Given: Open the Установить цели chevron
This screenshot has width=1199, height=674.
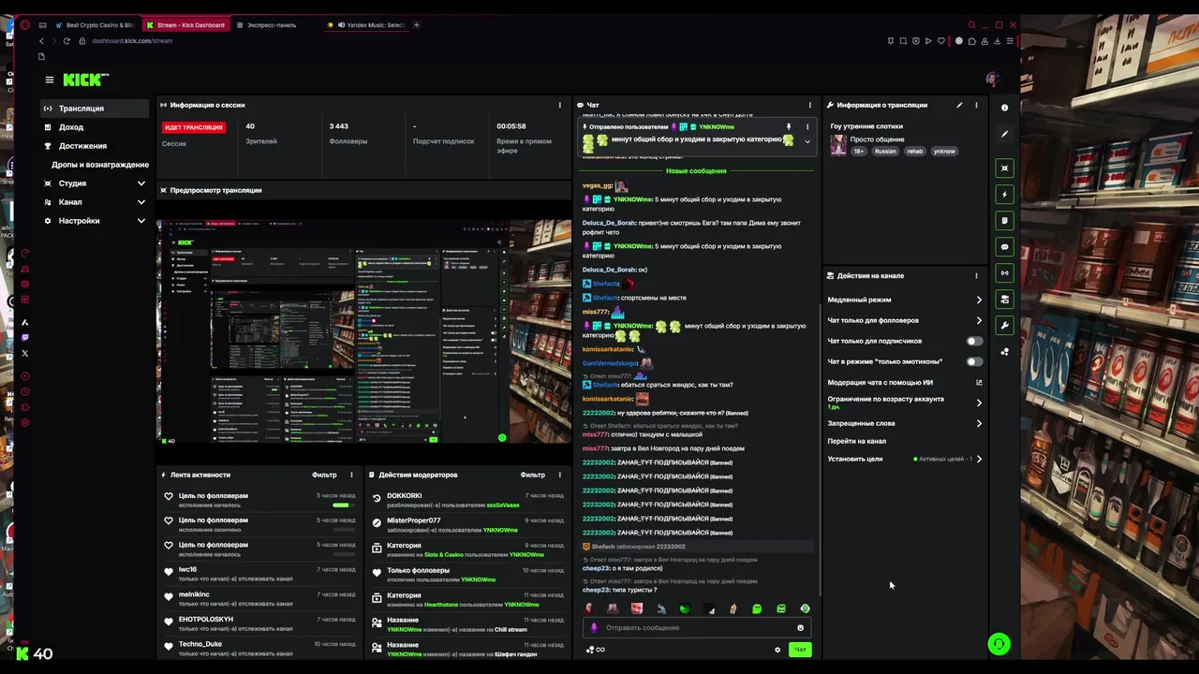Looking at the screenshot, I should [x=979, y=459].
